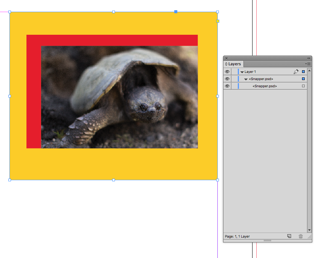Image resolution: width=327 pixels, height=258 pixels.
Task: Collapse the Layer 1 disclosure triangle
Action: coord(242,72)
